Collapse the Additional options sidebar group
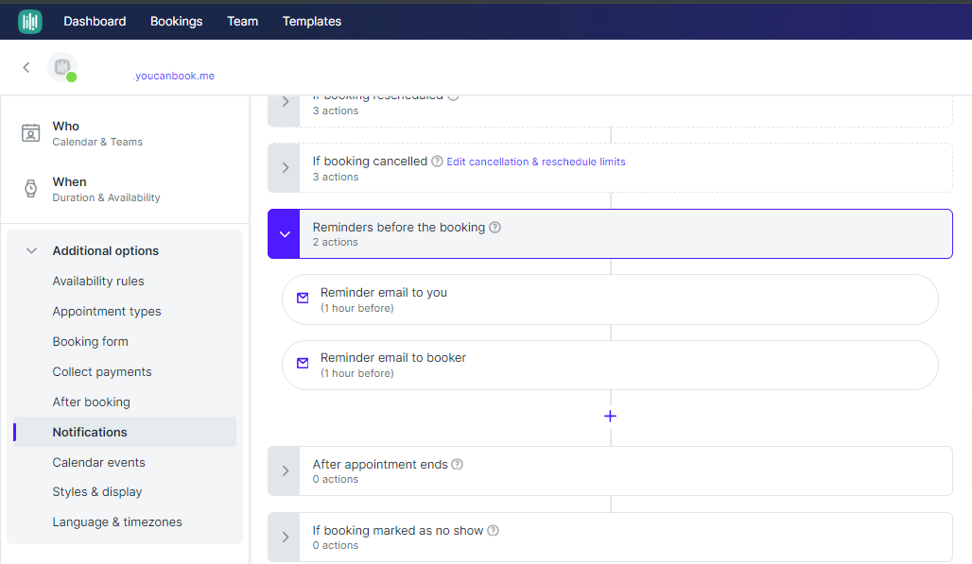Screen dimensions: 972x564 (x=31, y=251)
